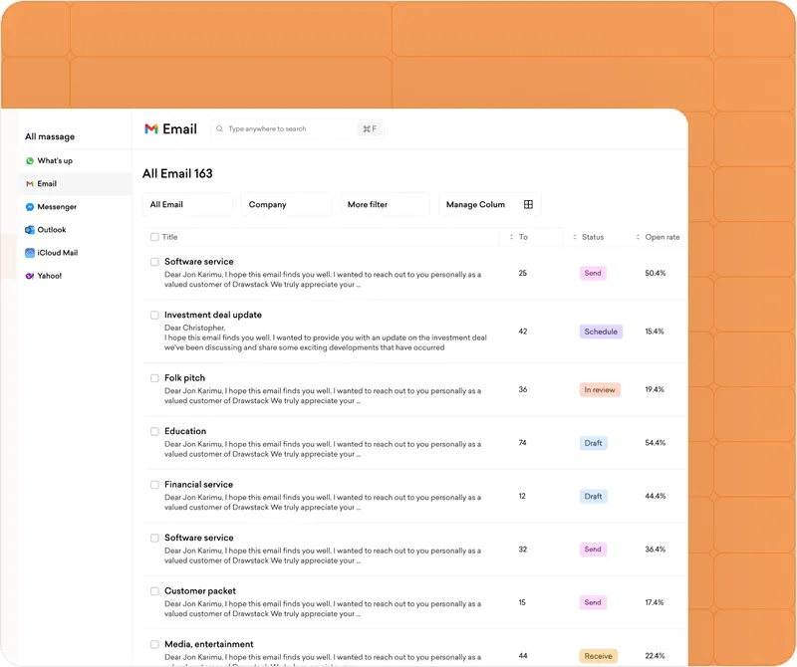Open the Customer packet email title
797x667 pixels.
coord(200,590)
